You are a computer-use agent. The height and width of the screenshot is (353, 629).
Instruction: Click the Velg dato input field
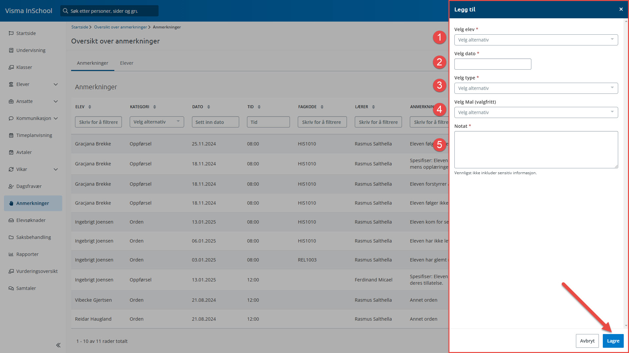pos(492,64)
